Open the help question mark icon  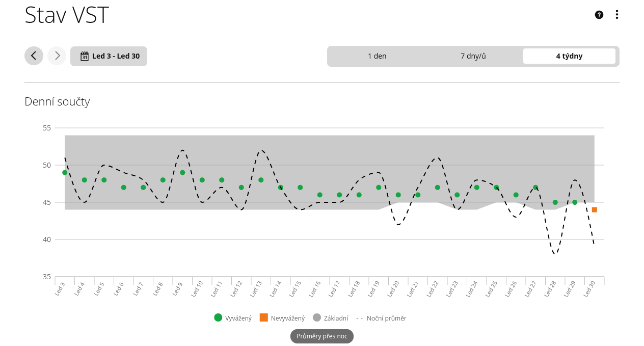tap(599, 15)
